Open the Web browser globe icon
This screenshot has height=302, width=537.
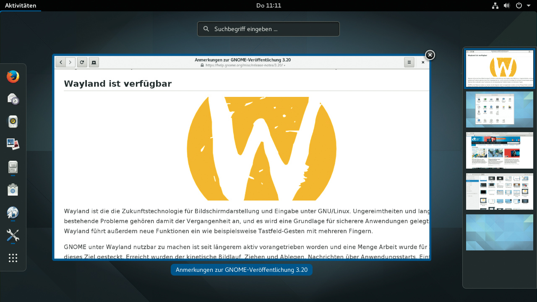(13, 213)
